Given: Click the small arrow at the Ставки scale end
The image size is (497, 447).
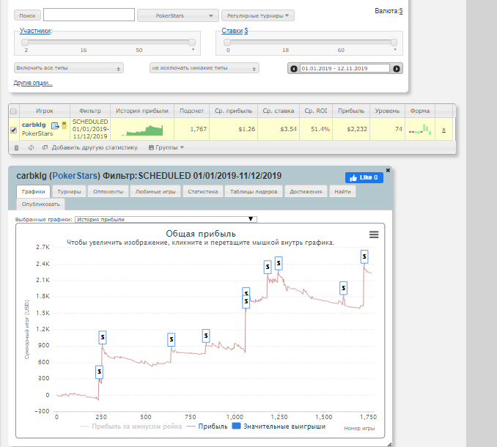Looking at the screenshot, I should tap(395, 50).
